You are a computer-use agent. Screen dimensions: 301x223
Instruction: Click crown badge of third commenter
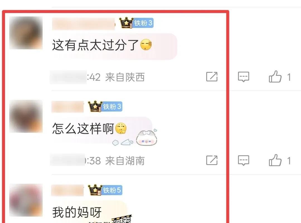pyautogui.click(x=95, y=190)
